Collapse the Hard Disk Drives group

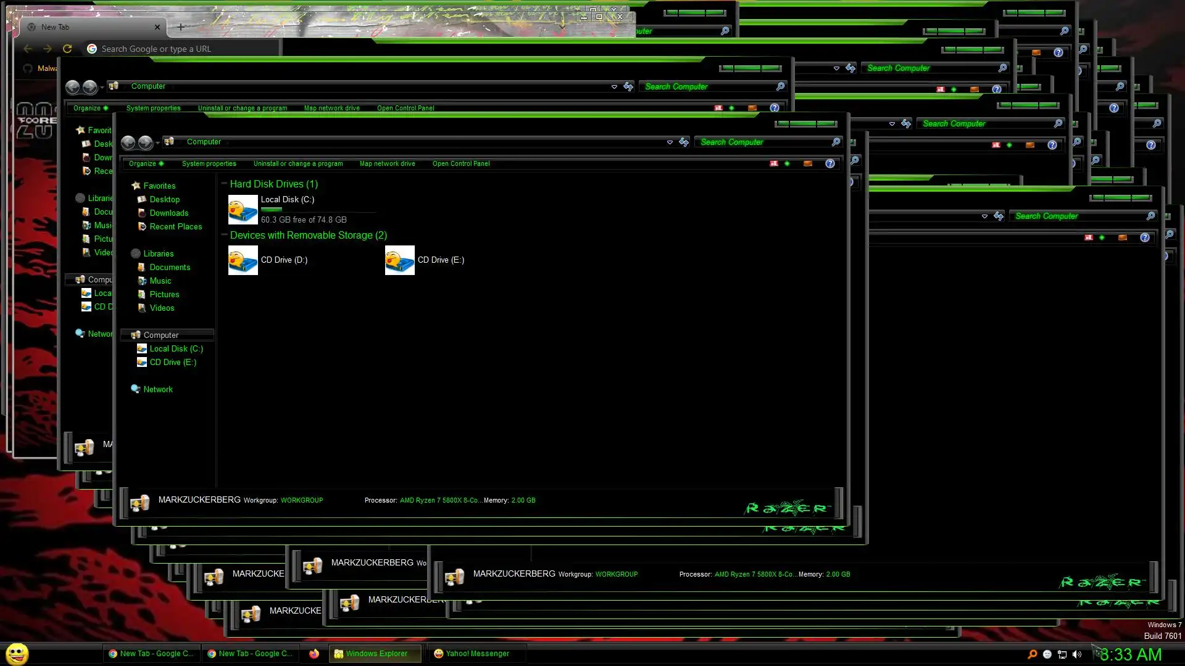[225, 184]
